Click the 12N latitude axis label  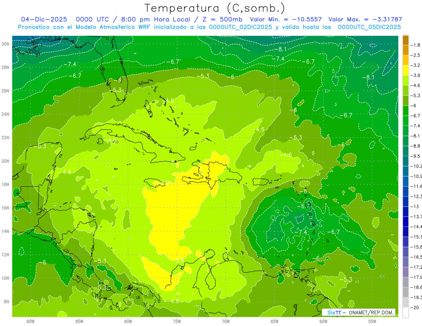tap(5, 255)
